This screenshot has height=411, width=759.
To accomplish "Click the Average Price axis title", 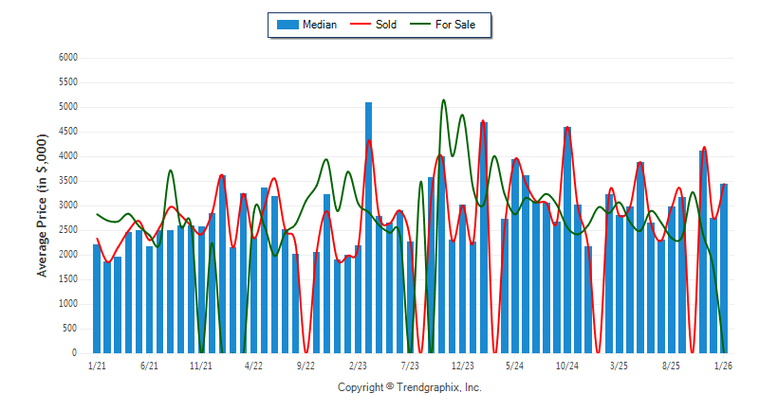I will (42, 205).
